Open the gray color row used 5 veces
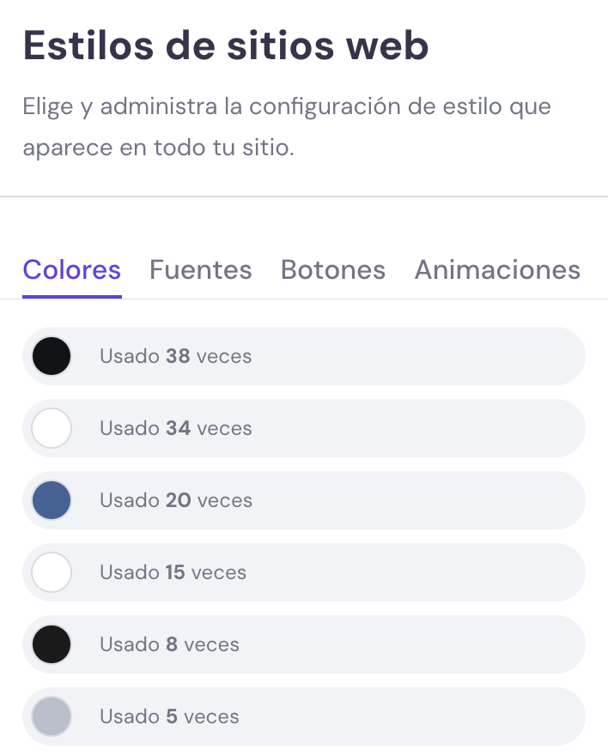Image resolution: width=608 pixels, height=755 pixels. click(303, 716)
